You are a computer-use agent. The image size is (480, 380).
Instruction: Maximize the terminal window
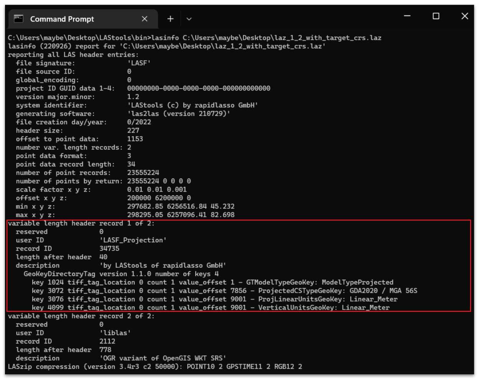[436, 16]
